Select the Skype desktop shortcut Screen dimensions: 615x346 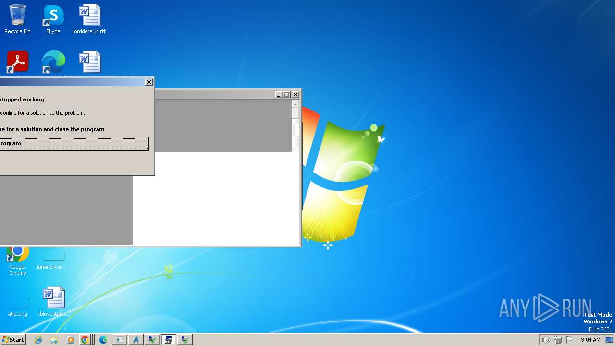tap(53, 19)
